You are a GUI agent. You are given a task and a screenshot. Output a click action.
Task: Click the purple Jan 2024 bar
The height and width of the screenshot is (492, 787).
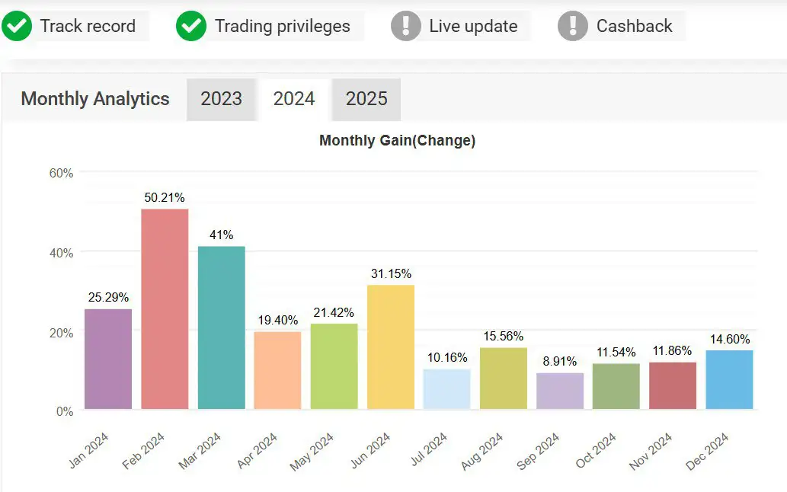[x=108, y=358]
